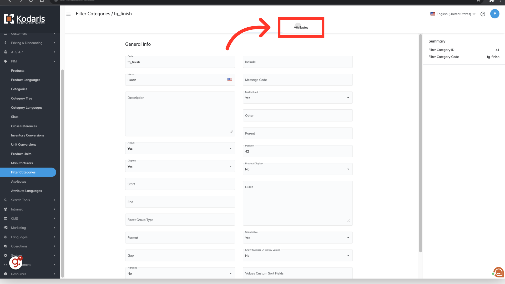Open the Product Display dropdown

[x=297, y=169]
